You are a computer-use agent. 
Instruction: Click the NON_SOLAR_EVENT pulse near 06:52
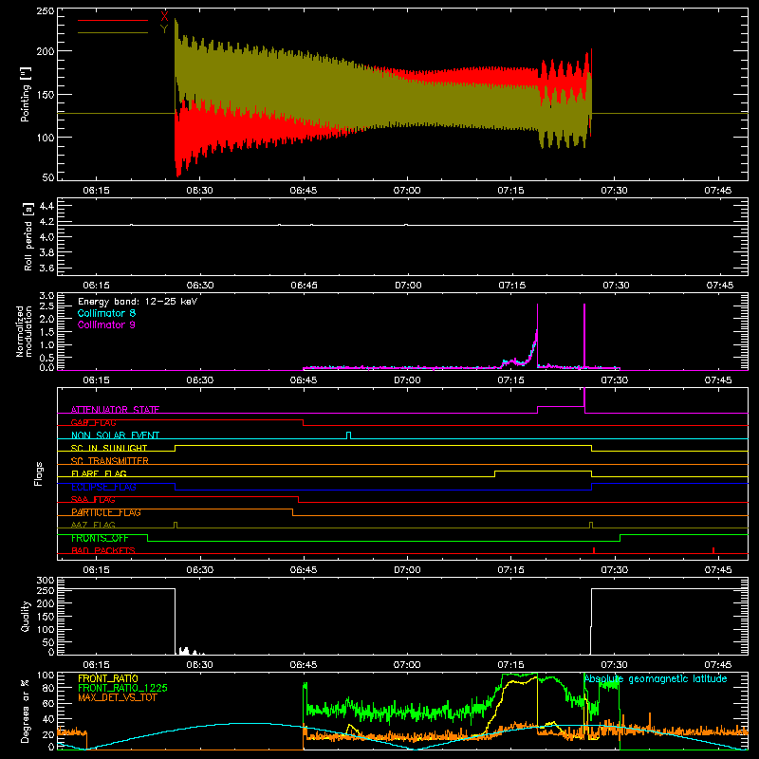coord(348,435)
